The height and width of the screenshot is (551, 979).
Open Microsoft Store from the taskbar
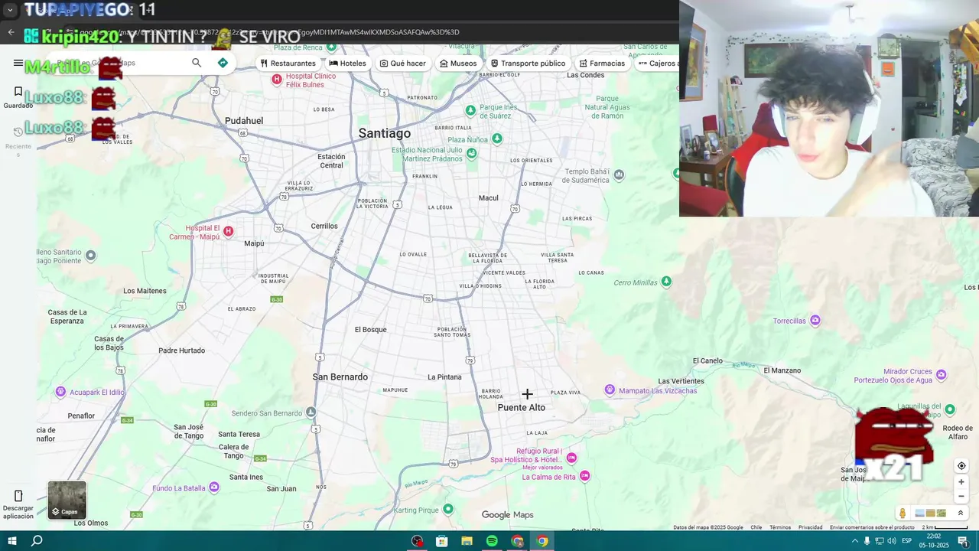click(441, 541)
